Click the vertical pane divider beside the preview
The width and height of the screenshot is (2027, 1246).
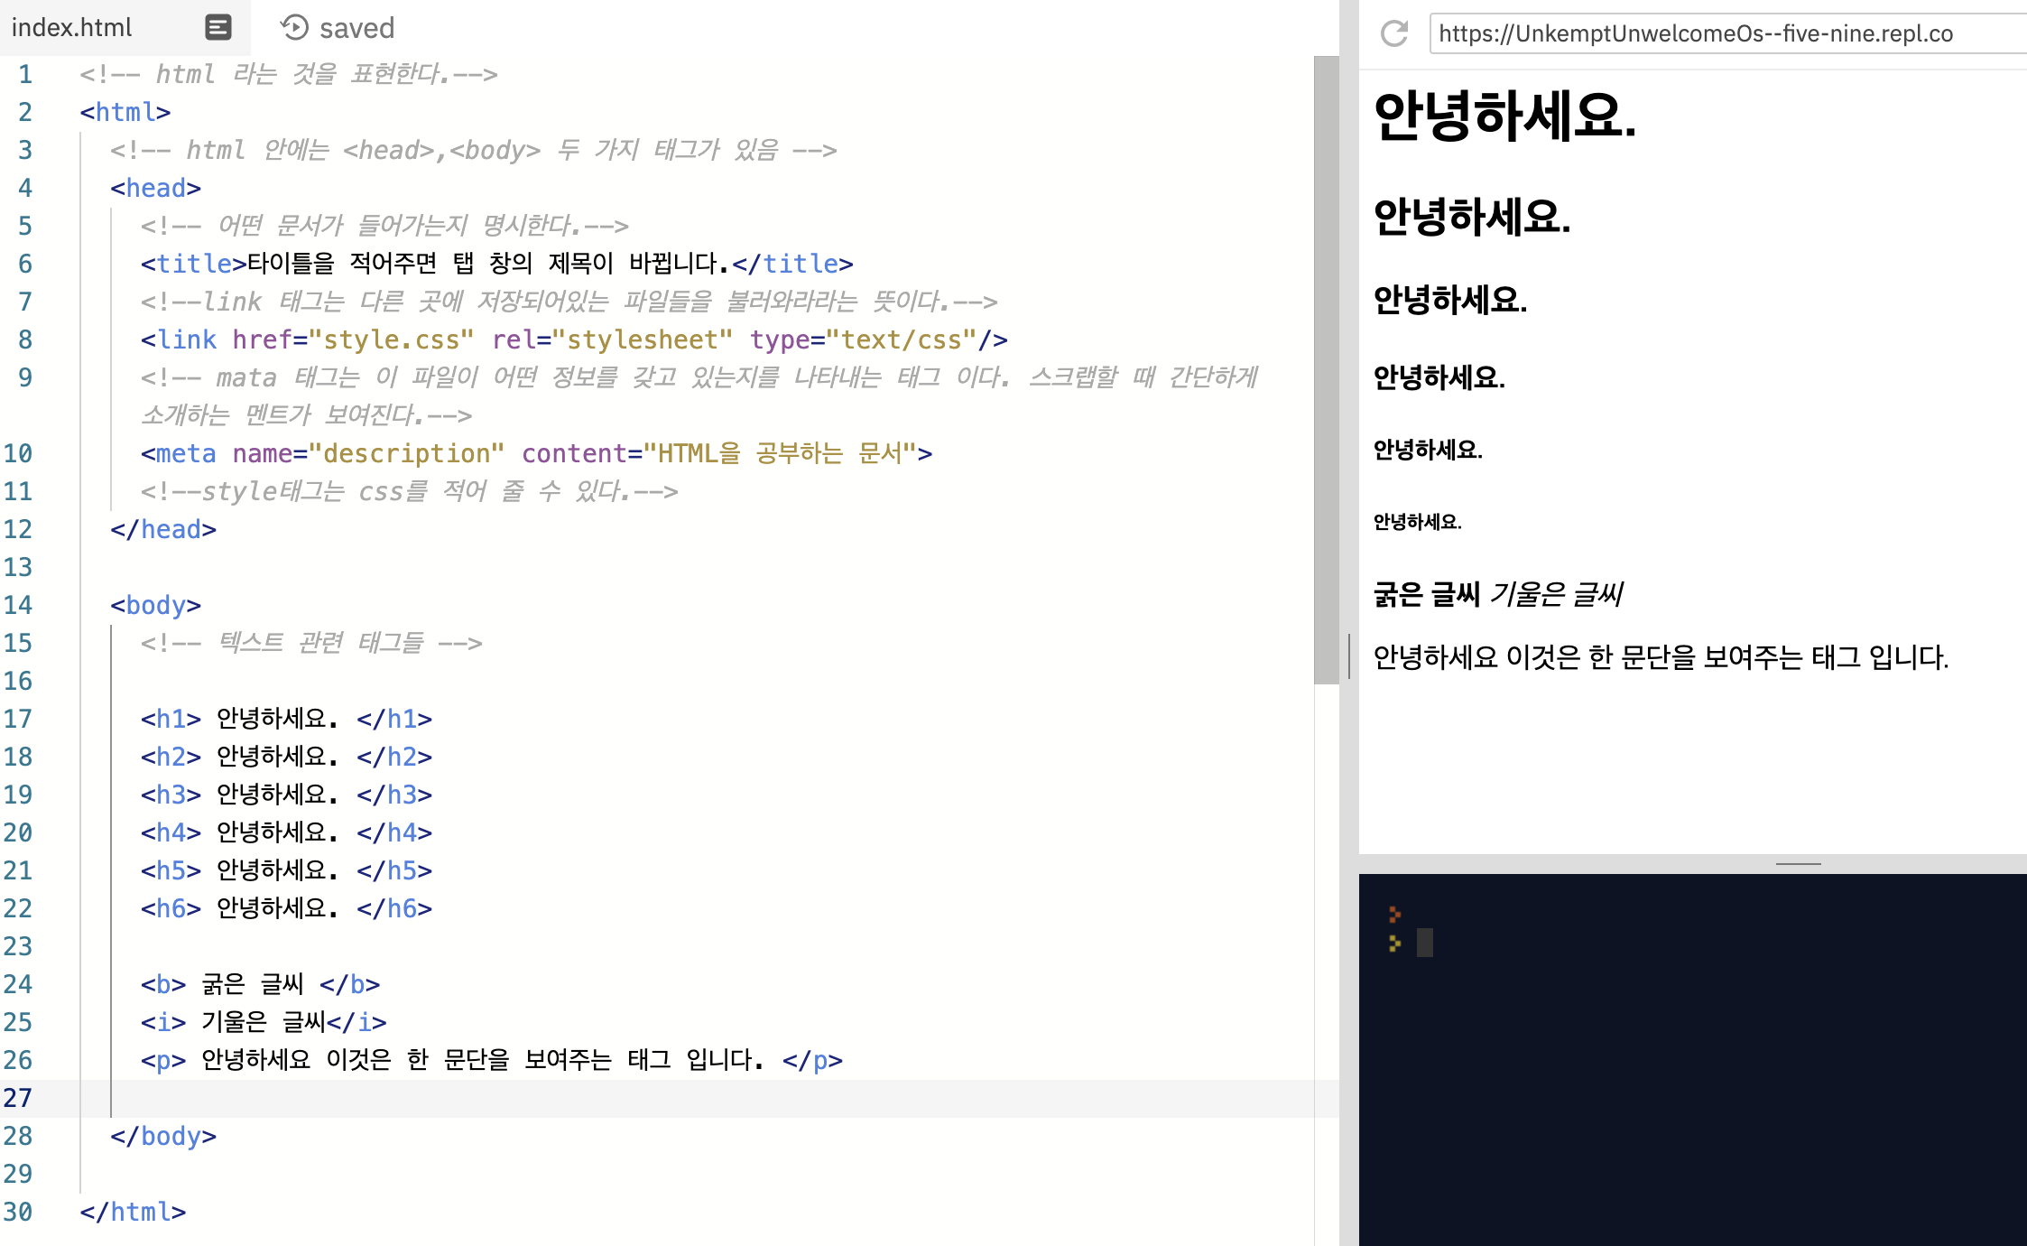pyautogui.click(x=1348, y=656)
